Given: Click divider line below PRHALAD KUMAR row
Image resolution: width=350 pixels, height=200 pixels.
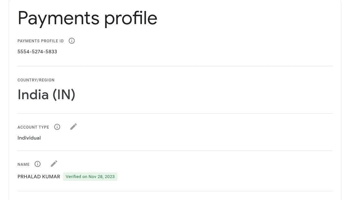Looking at the screenshot, I should [x=175, y=191].
